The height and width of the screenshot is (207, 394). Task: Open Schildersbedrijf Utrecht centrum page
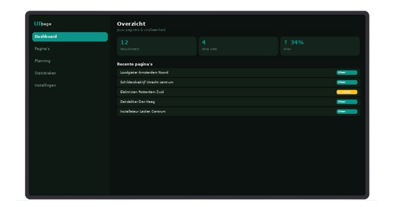[147, 82]
